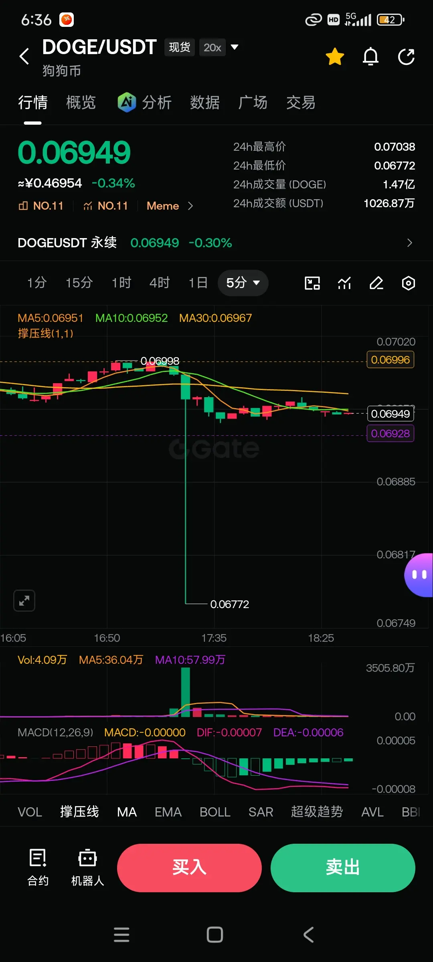Select the BOLL indicator
The height and width of the screenshot is (962, 433).
(215, 812)
